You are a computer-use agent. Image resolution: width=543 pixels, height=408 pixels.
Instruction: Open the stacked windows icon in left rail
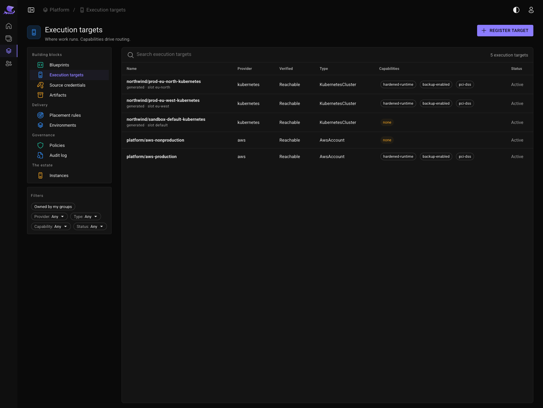[9, 39]
